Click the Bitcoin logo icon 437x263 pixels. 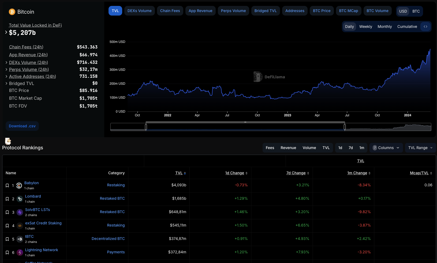coord(12,12)
